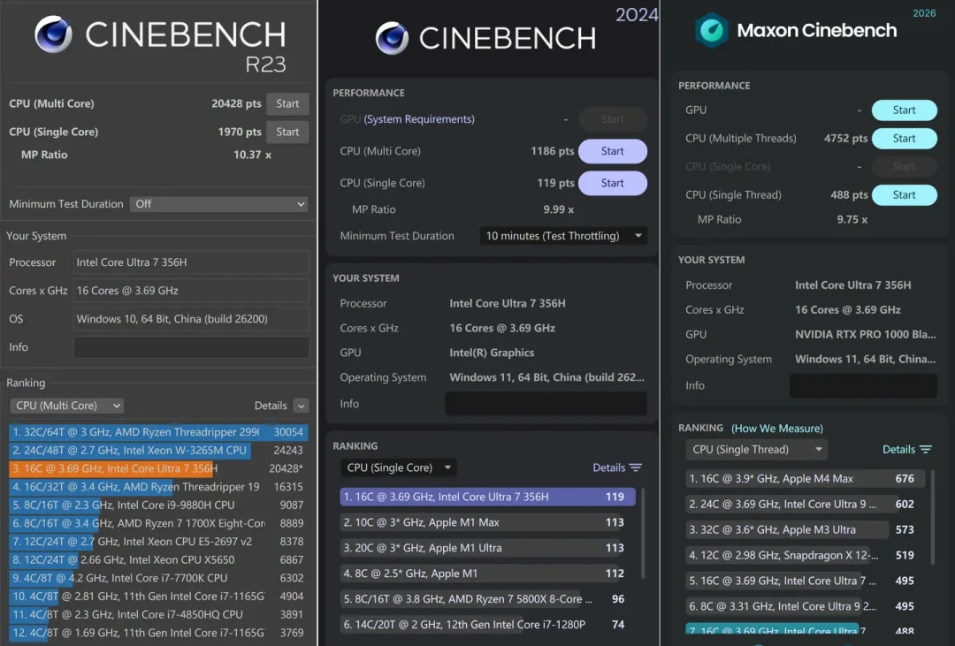Click R23 OS field Windows 10, 64 Bit

tap(191, 319)
